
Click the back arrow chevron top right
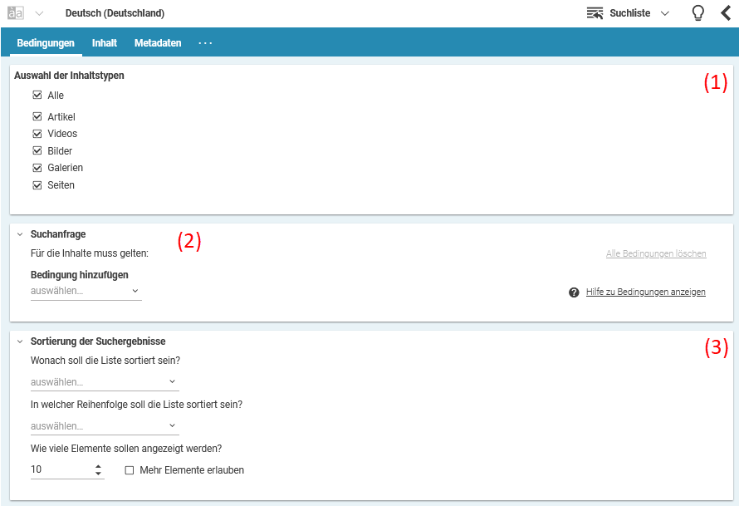coord(726,12)
